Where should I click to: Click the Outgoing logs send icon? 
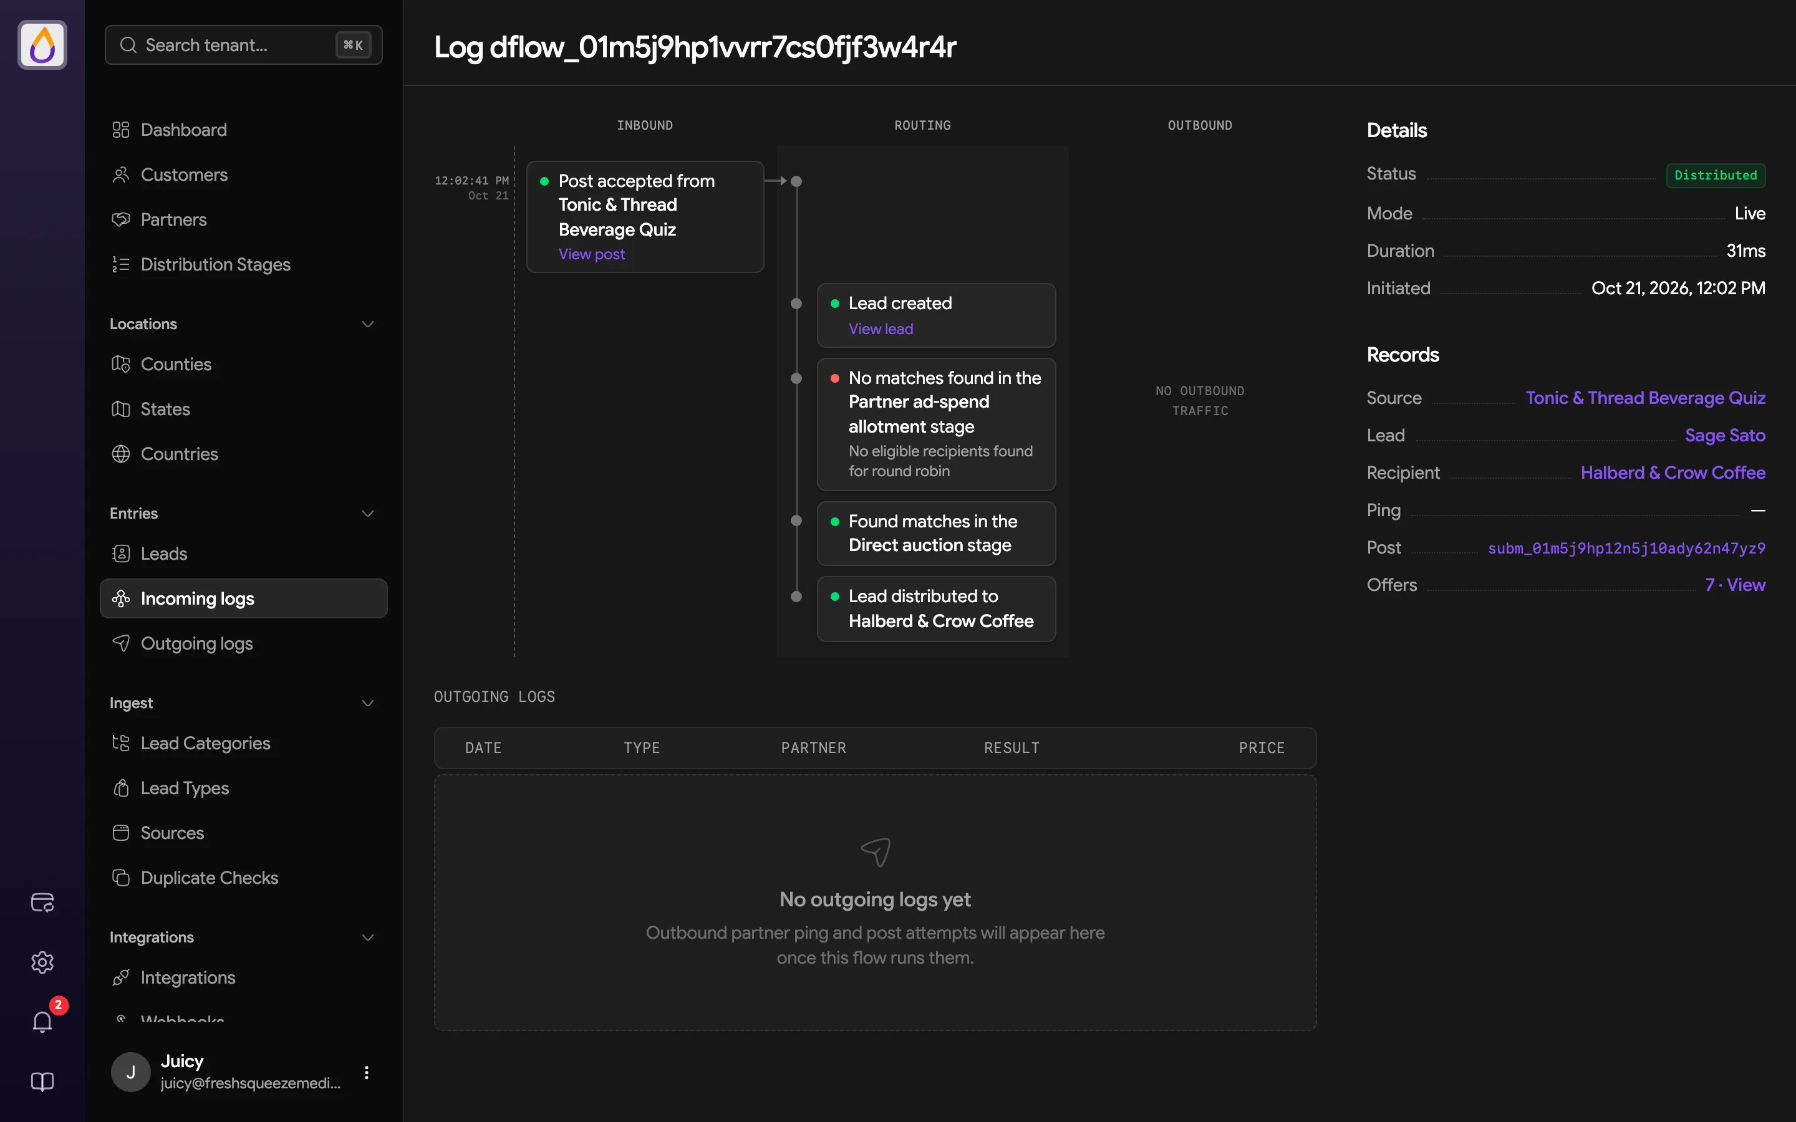tap(121, 643)
